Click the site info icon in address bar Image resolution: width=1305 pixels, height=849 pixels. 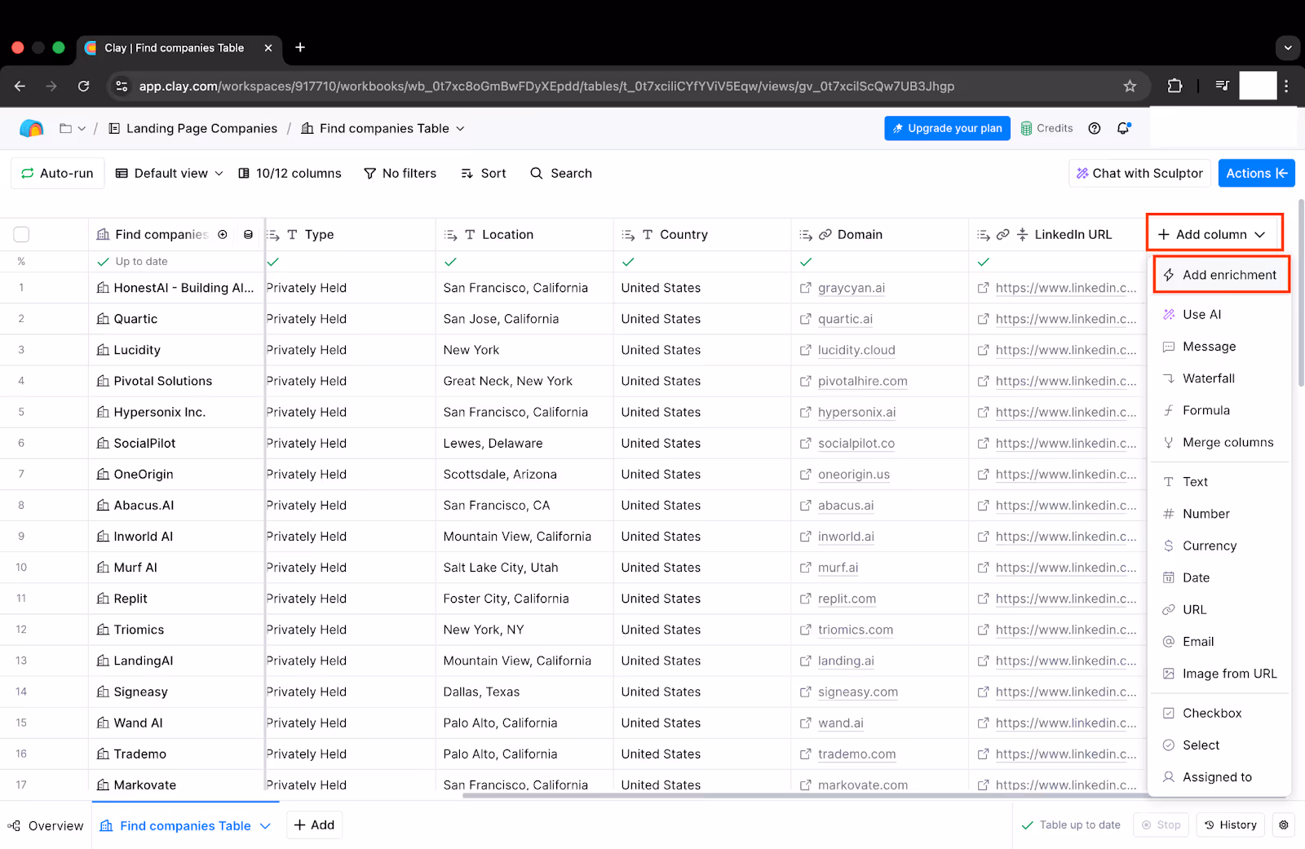(x=122, y=86)
